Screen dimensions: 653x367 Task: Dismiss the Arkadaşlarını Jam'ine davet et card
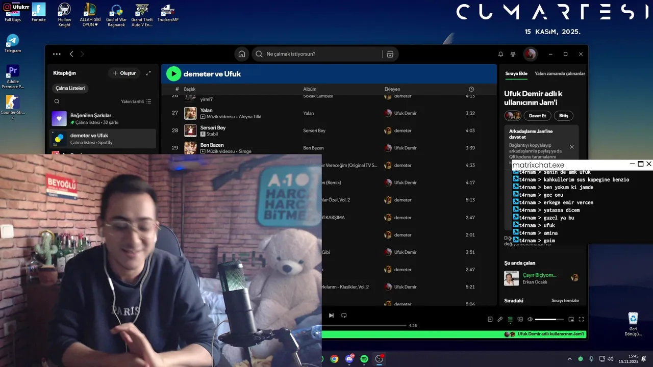click(x=571, y=147)
